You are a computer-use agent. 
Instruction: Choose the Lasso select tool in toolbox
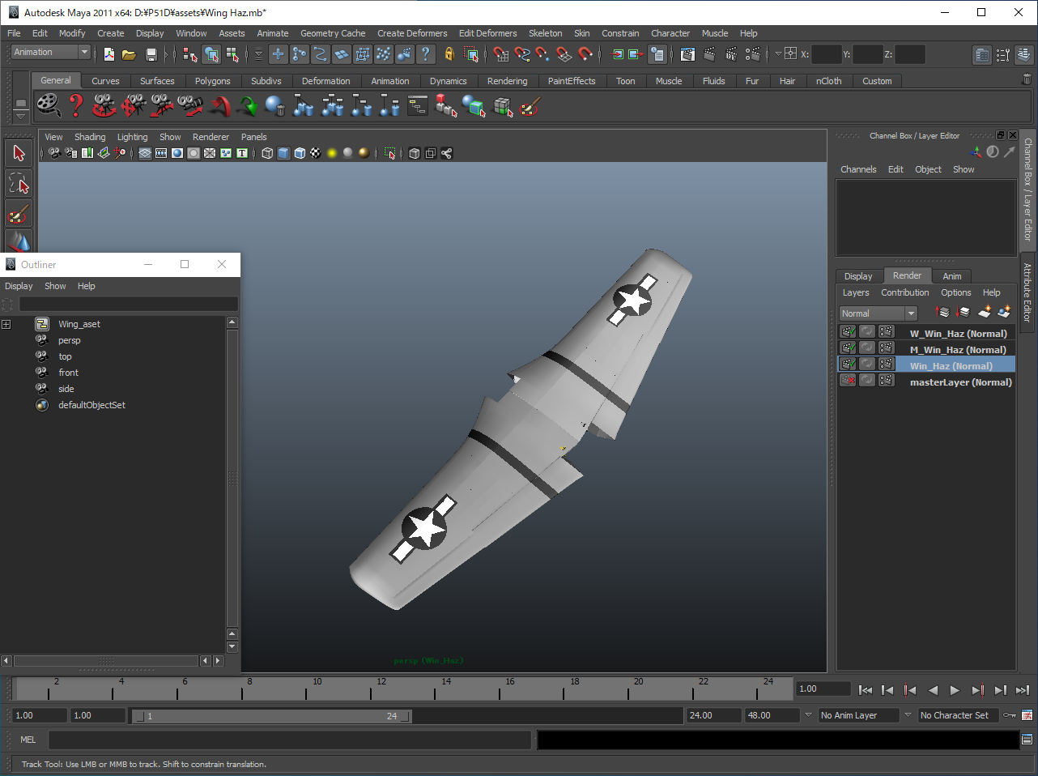[x=19, y=184]
